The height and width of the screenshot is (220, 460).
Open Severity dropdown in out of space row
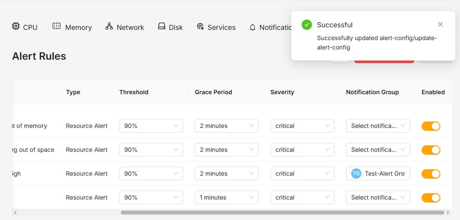pyautogui.click(x=302, y=150)
